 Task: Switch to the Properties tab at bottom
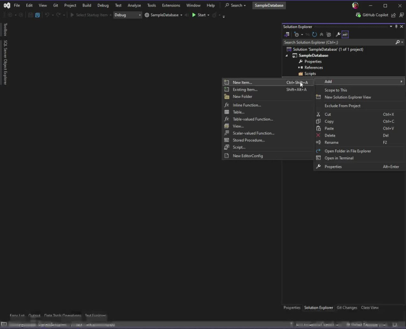[292, 308]
